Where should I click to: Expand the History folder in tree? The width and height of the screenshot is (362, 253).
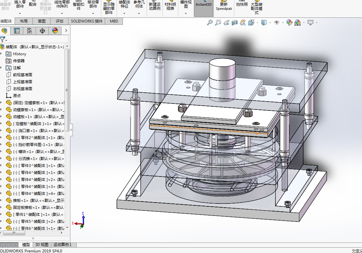[x=1, y=54]
